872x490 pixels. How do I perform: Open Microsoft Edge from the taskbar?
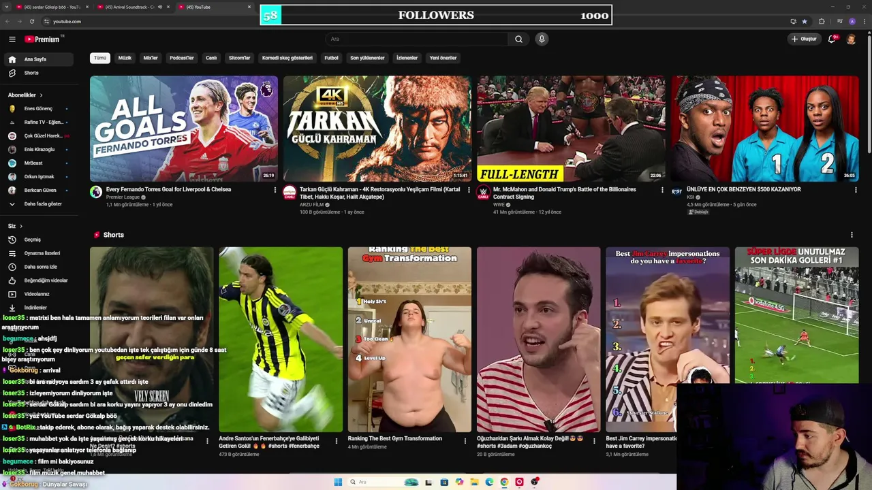489,482
